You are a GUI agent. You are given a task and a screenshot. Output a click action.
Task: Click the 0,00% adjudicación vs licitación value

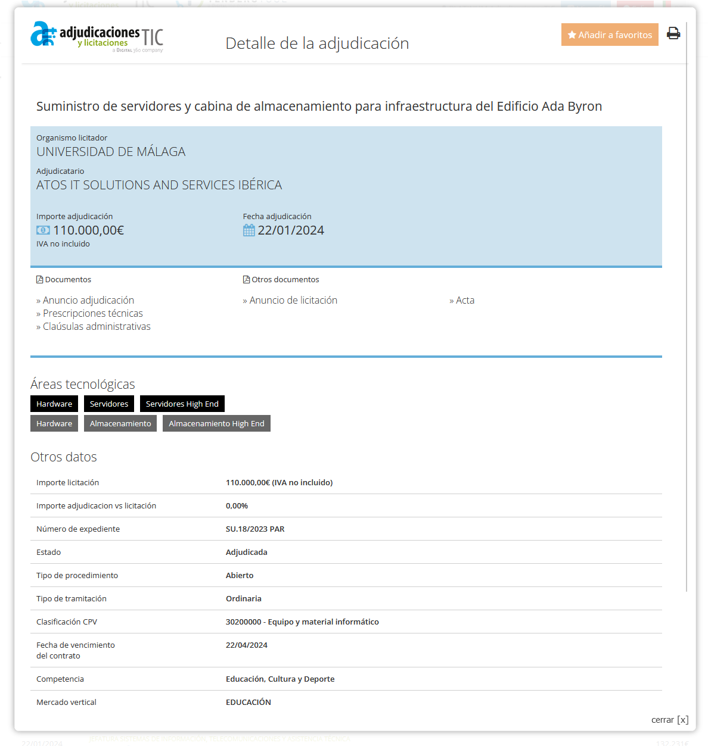coord(237,505)
